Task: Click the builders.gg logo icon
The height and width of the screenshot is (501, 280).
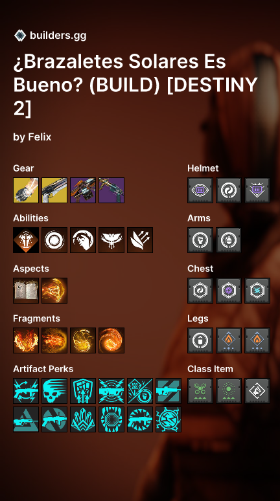Action: [x=20, y=35]
